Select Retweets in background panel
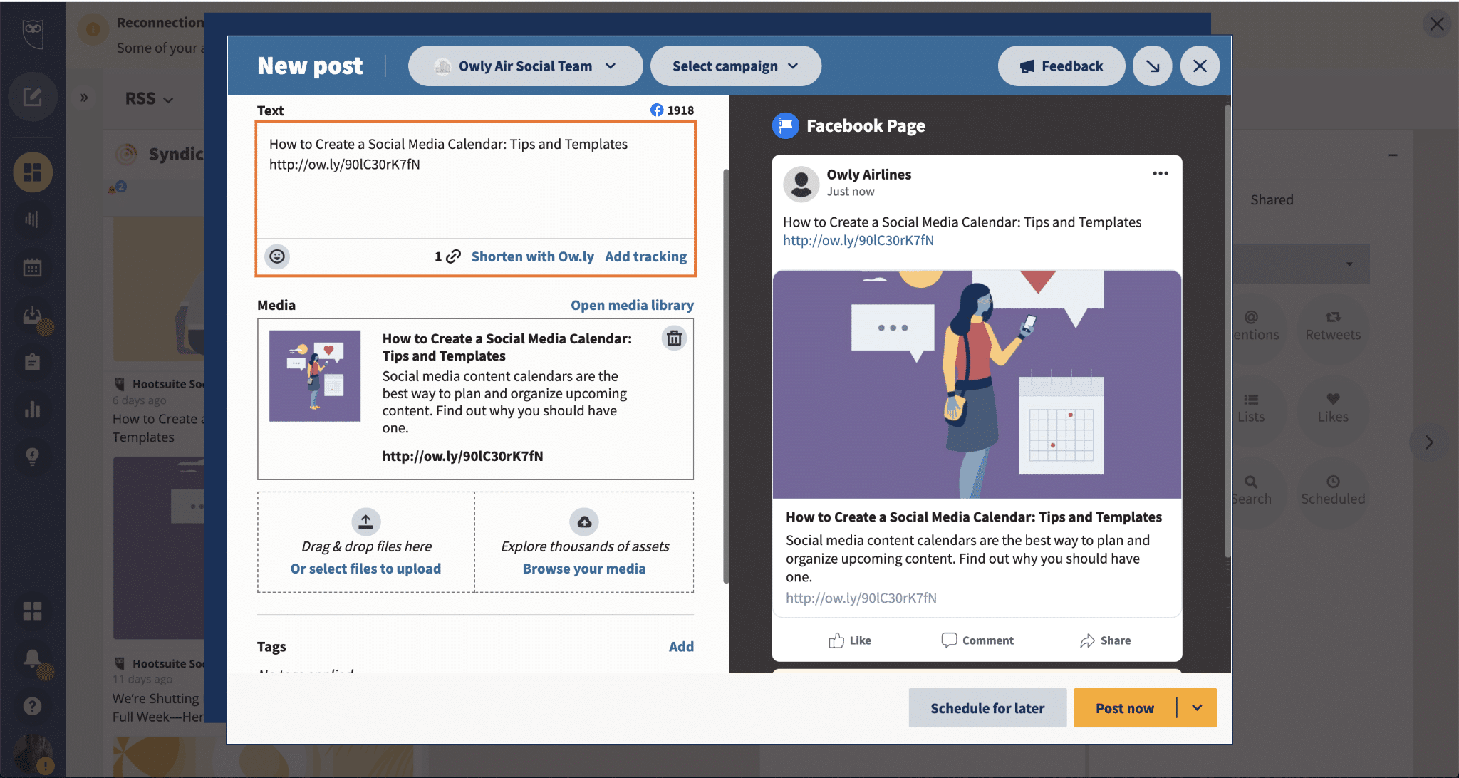 point(1333,326)
